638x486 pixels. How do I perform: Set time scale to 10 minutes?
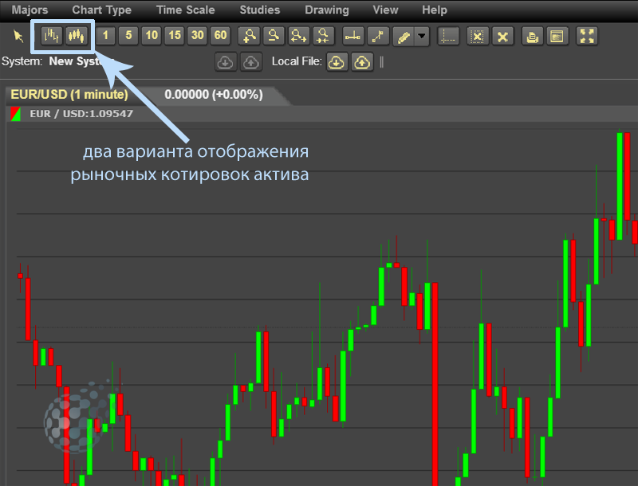(x=152, y=36)
